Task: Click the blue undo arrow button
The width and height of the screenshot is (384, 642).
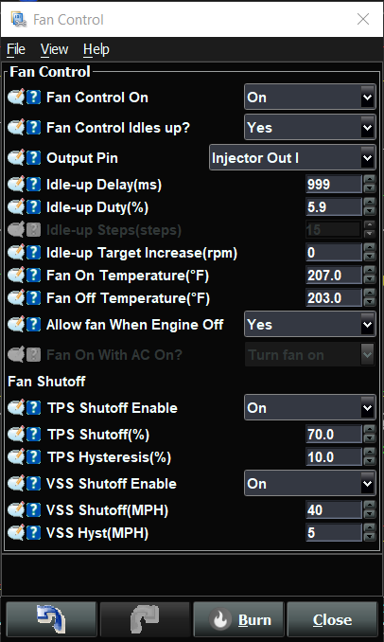Action: click(x=51, y=619)
